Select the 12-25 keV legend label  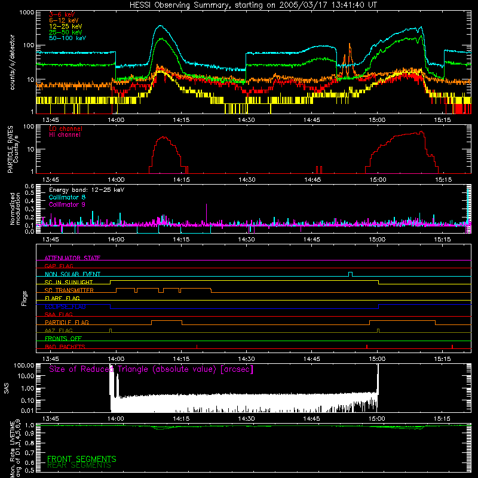click(x=65, y=26)
